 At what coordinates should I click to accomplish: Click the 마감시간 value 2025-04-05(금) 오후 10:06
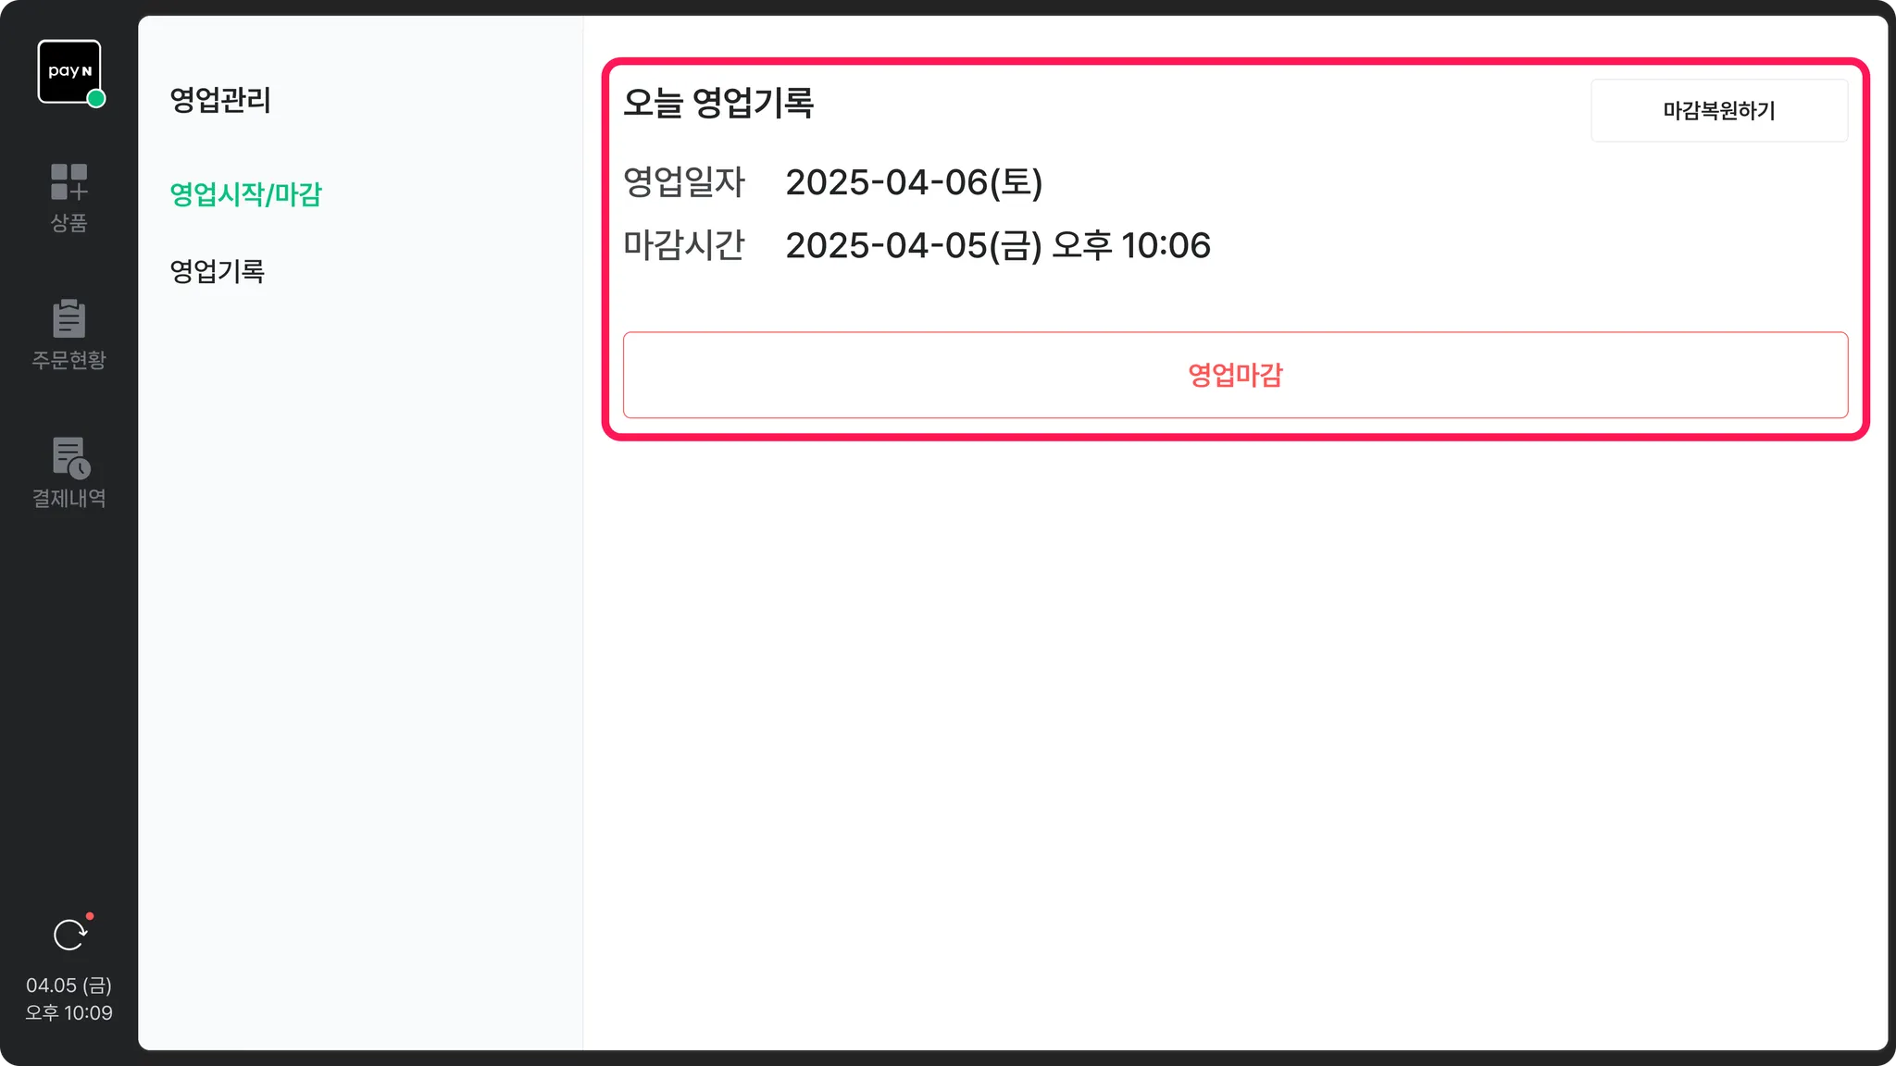[998, 245]
